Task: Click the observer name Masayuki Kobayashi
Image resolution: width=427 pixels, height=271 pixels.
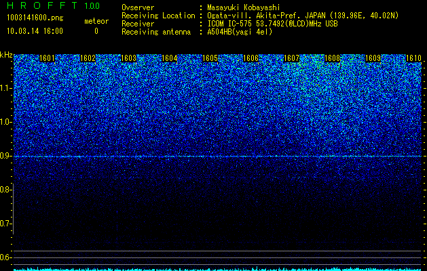Action: point(244,7)
